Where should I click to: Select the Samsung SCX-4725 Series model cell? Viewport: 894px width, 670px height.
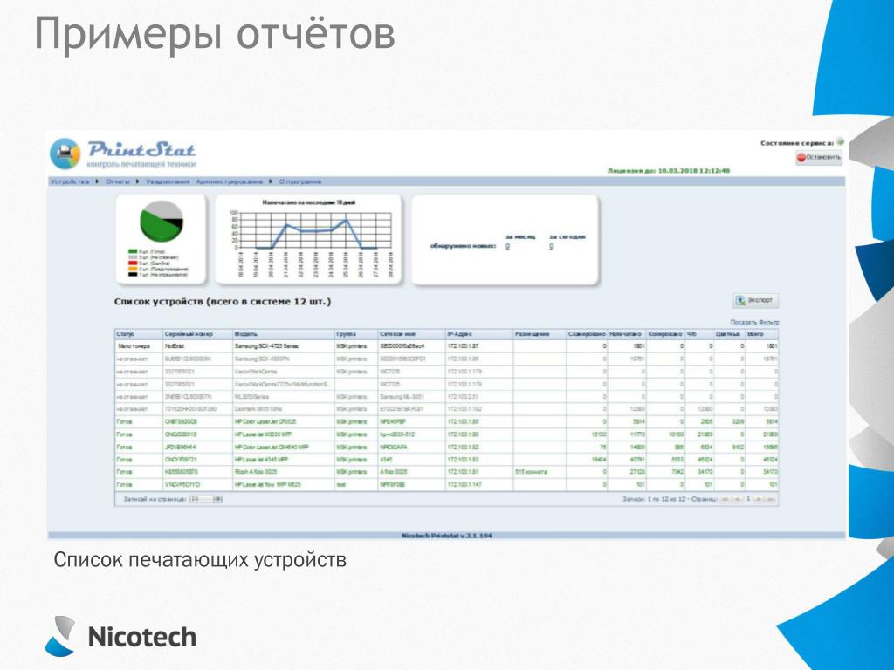pos(284,346)
